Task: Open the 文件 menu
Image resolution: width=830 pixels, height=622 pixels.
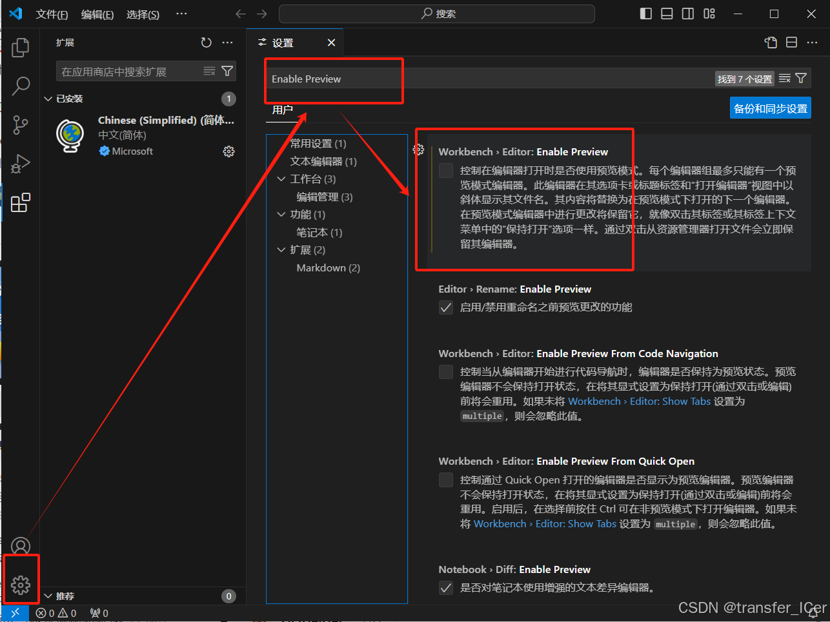Action: pyautogui.click(x=52, y=14)
